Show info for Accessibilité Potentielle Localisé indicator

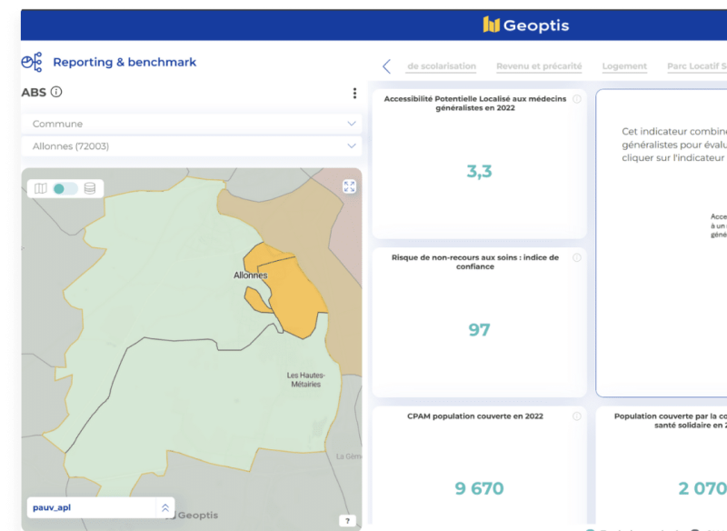click(x=577, y=99)
